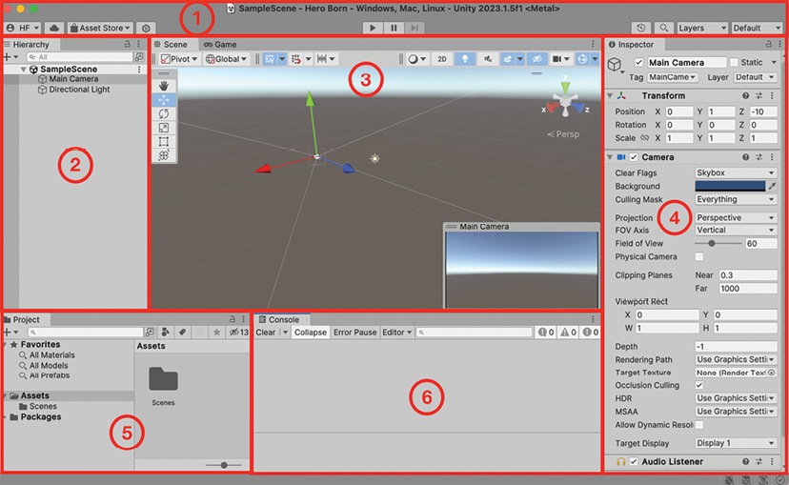The height and width of the screenshot is (485, 789).
Task: Select the Transform tool in scene toolbar
Action: 164,155
